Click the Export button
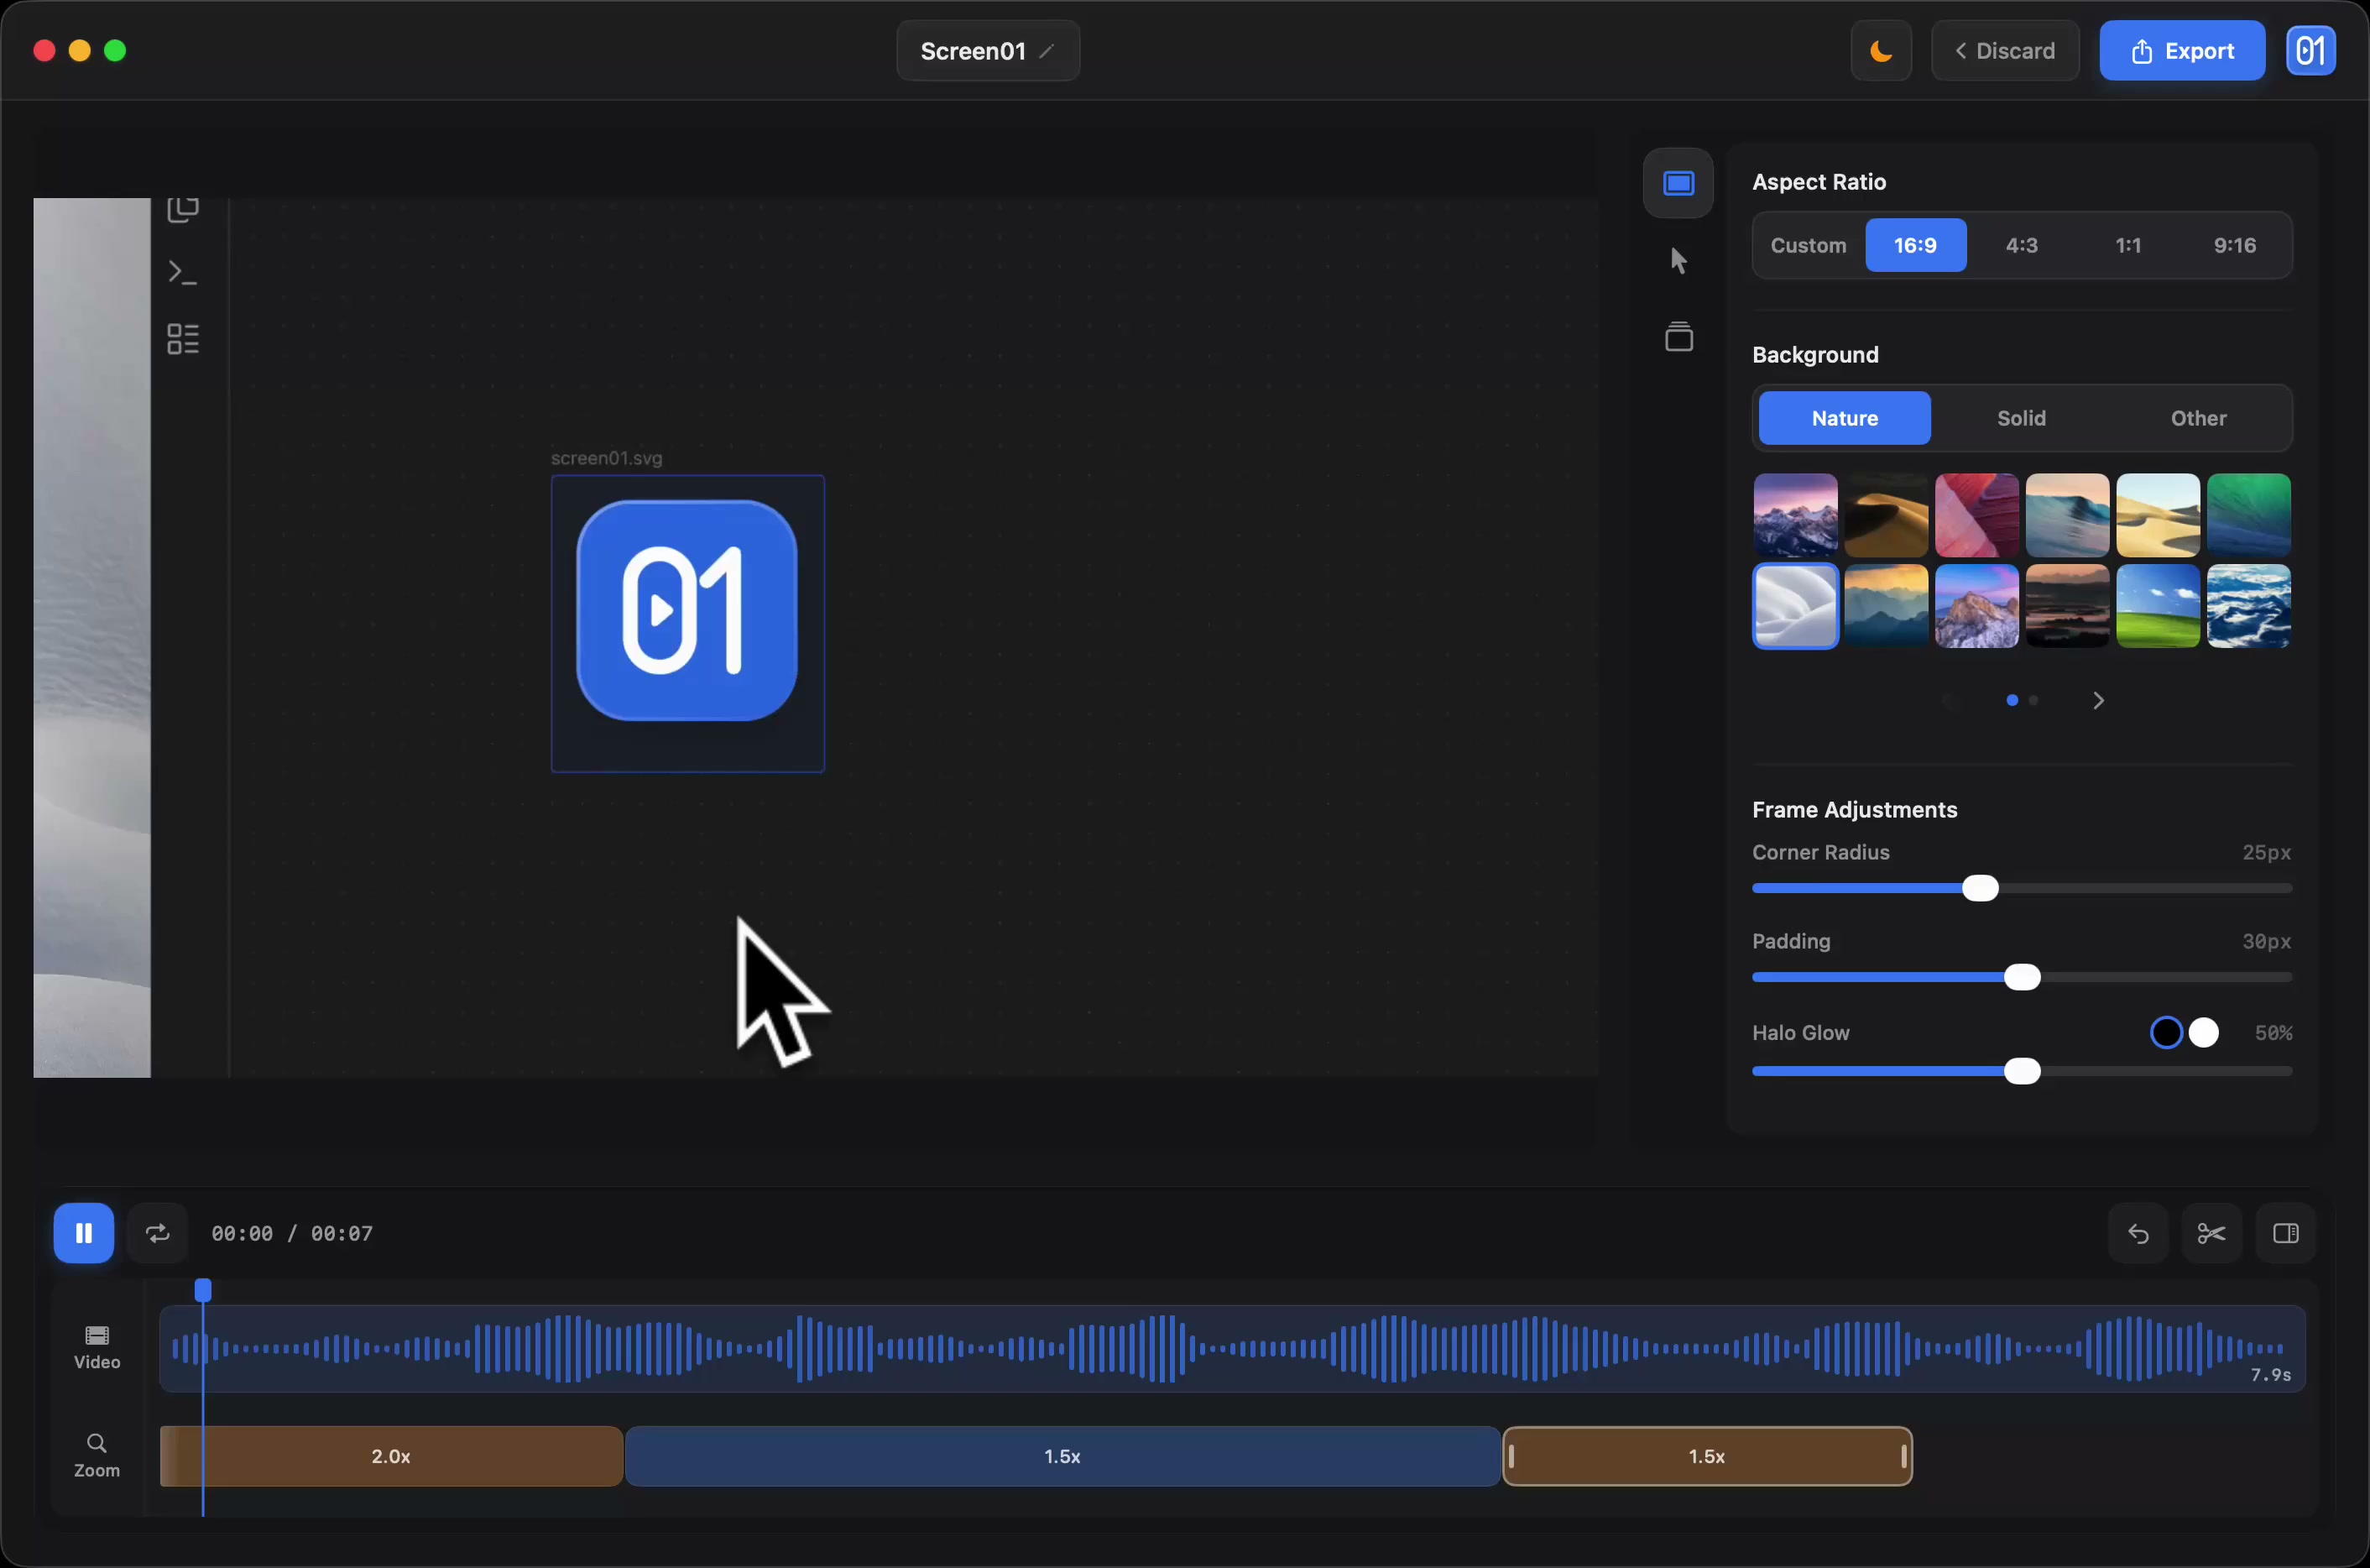2370x1568 pixels. click(2181, 51)
